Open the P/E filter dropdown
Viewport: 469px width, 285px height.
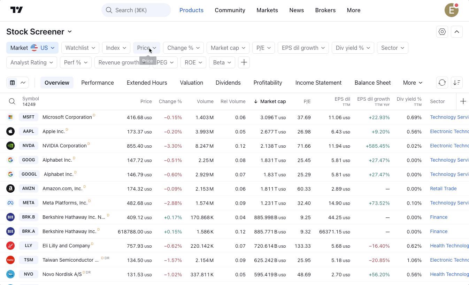[264, 48]
